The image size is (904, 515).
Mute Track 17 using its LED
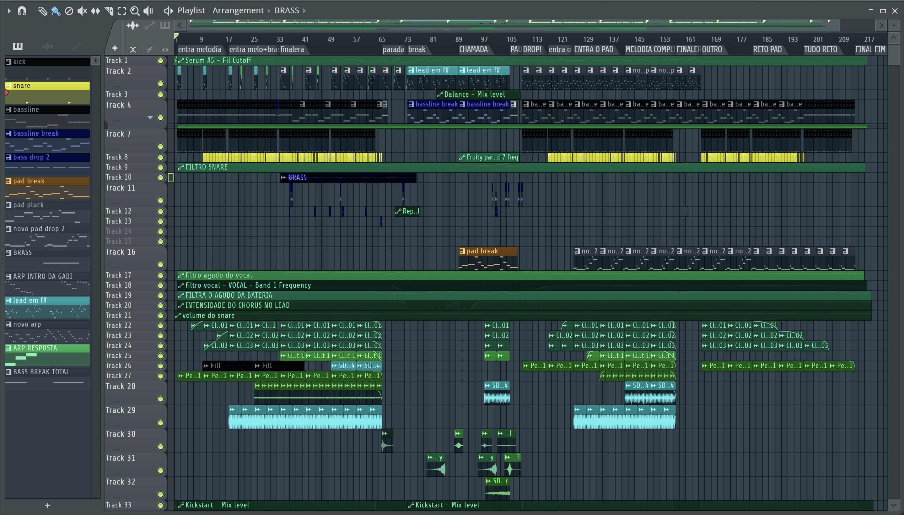[x=160, y=275]
